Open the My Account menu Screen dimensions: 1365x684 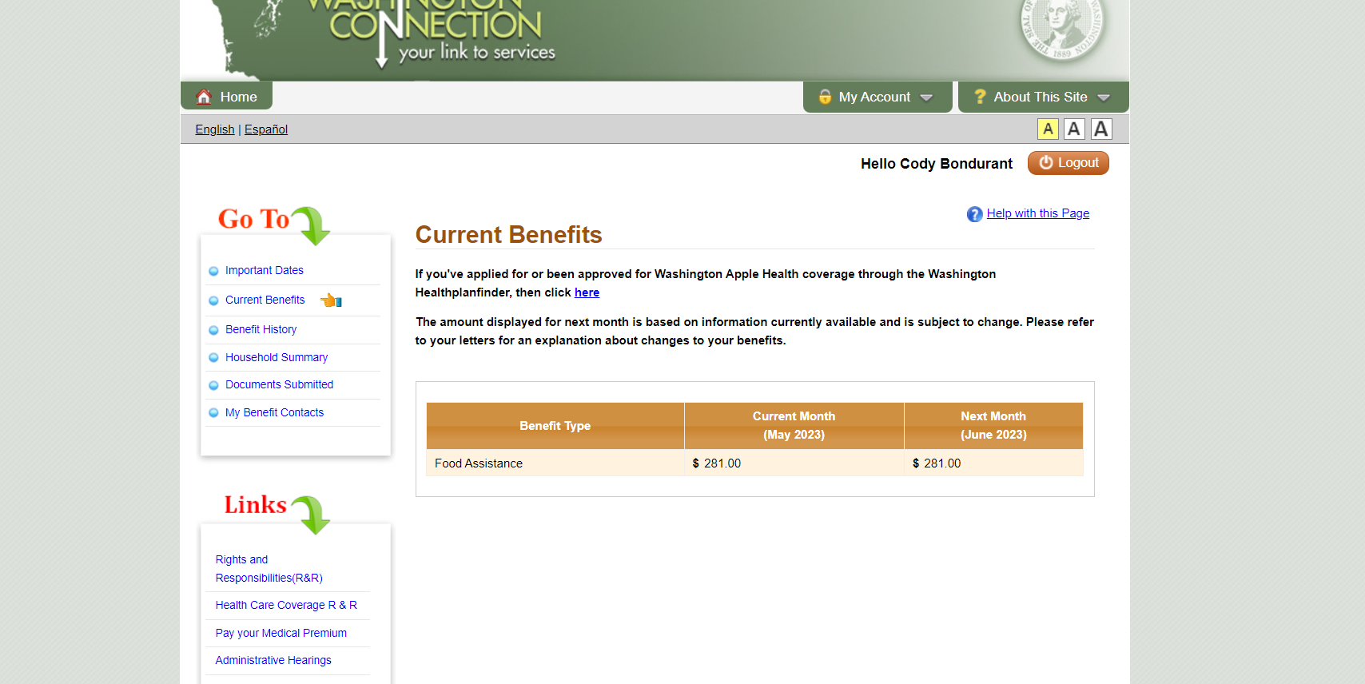click(x=878, y=97)
